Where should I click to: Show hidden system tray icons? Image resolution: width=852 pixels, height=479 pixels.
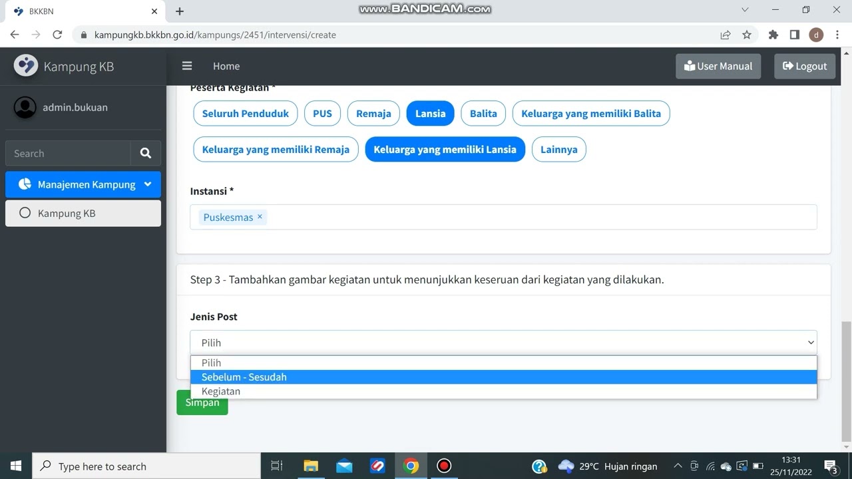[678, 466]
